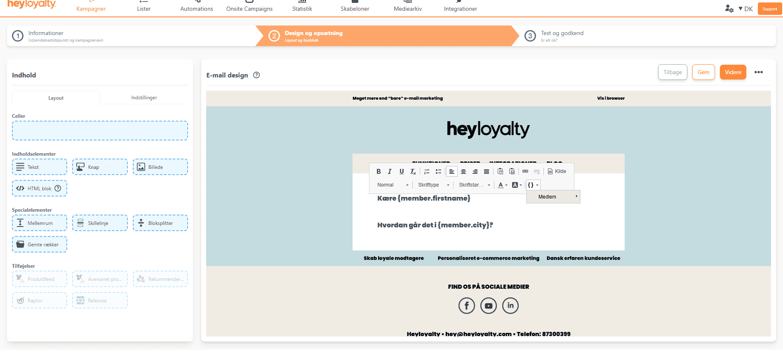Expand the Medlem merge field submenu

pyautogui.click(x=553, y=197)
